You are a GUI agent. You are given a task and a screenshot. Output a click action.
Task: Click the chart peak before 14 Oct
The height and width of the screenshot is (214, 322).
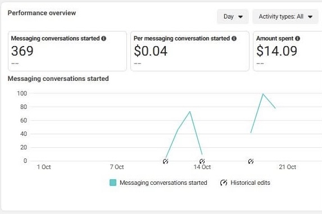pyautogui.click(x=190, y=112)
